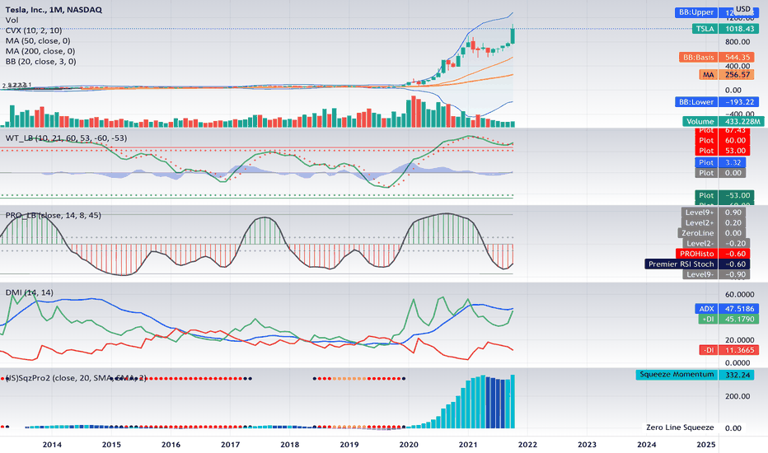Click the 2025 time axis label
Screen dimensions: 768x453
point(706,445)
